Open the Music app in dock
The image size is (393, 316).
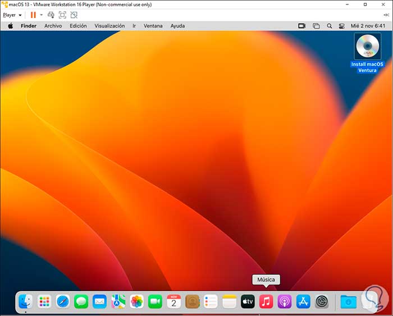coord(266,301)
